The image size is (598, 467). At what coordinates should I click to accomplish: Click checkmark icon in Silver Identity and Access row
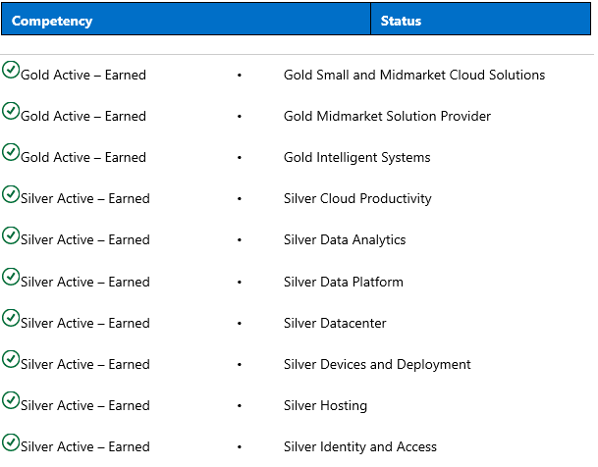(11, 442)
